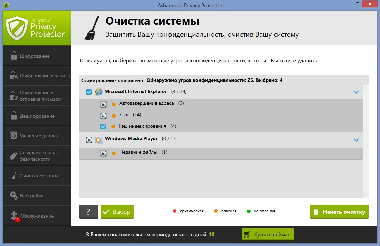Viewport: 380px width, 246px height.
Task: Click the support icon with badge 2 for Обслуживание
Action: pyautogui.click(x=15, y=216)
